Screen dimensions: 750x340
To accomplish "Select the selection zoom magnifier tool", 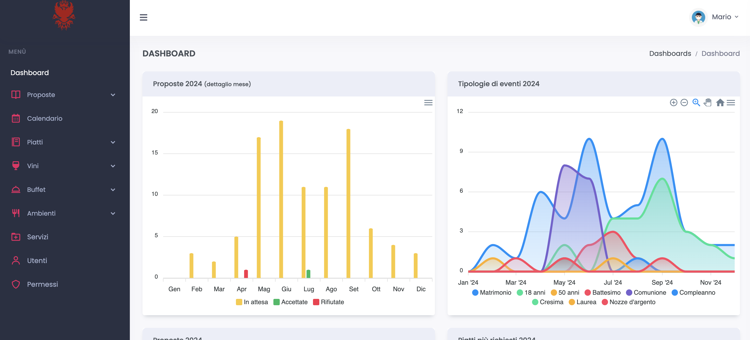I will [x=696, y=103].
